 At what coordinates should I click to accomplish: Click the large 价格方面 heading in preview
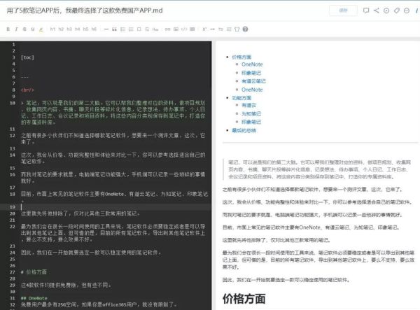244,299
